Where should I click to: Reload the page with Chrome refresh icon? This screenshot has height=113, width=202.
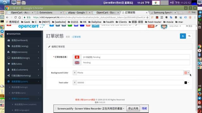pos(15,17)
